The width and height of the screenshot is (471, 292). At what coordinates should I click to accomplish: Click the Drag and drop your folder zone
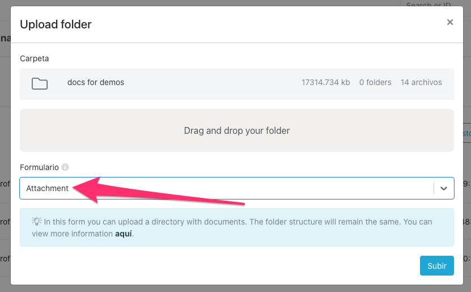pyautogui.click(x=236, y=130)
